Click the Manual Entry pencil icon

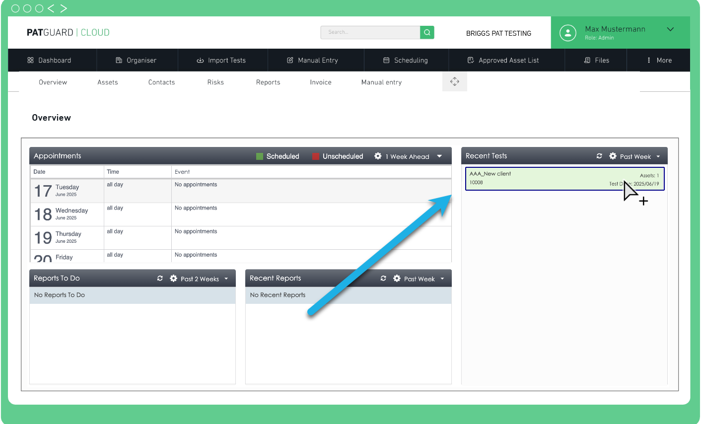(x=290, y=60)
